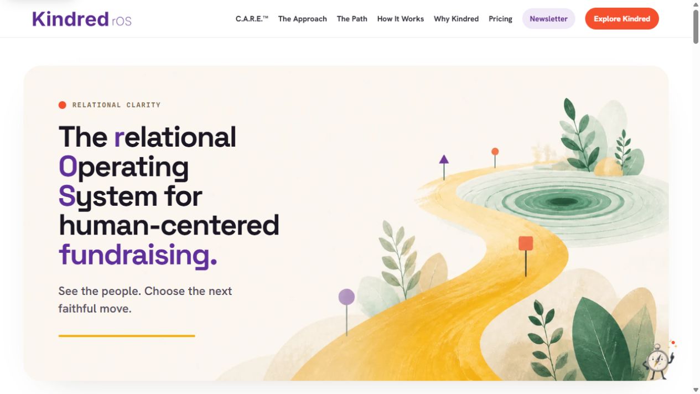Open the C.A.R.E.™ nav item
700x394 pixels.
coord(252,19)
